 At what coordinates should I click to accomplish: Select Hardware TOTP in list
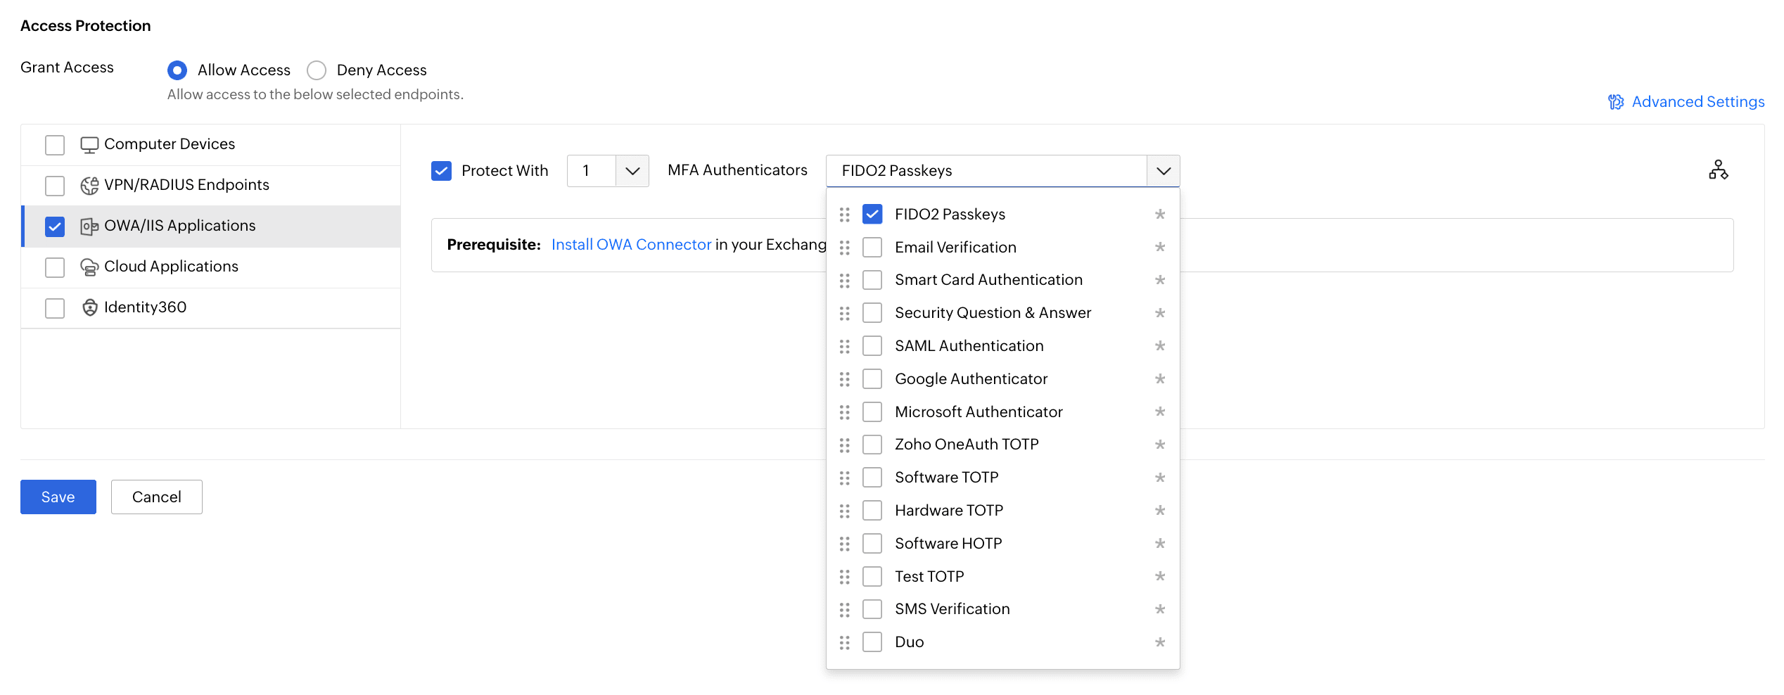click(x=872, y=510)
